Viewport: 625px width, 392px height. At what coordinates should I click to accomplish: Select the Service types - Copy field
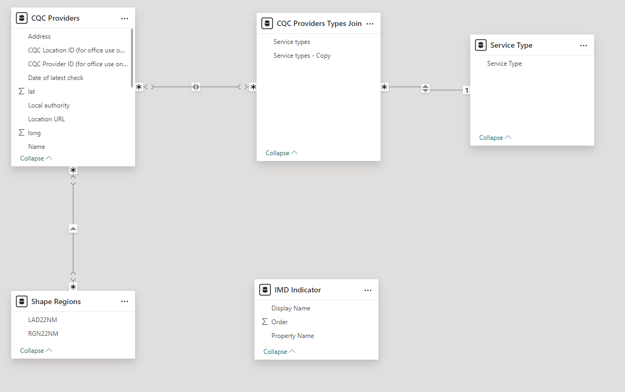click(302, 56)
